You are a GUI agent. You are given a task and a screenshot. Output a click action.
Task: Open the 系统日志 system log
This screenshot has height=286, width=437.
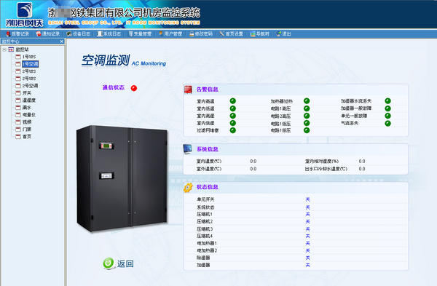pos(109,34)
